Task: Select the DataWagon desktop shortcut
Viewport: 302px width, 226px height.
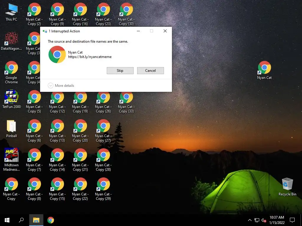Action: pyautogui.click(x=12, y=41)
